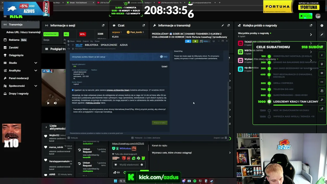Image resolution: width=327 pixels, height=184 pixels.
Task: Expand the Społeczność sidebar section
Action: pyautogui.click(x=36, y=86)
